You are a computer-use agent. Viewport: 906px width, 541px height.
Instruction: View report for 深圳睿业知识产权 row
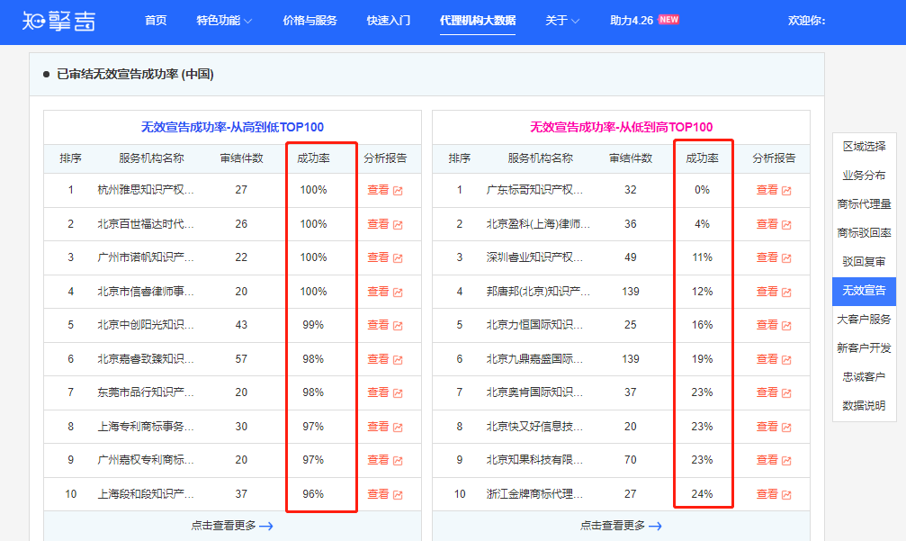pos(774,257)
